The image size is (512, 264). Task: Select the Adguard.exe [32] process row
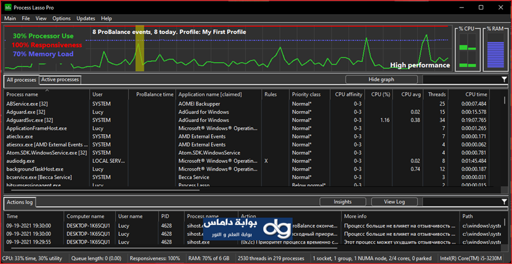pos(246,112)
